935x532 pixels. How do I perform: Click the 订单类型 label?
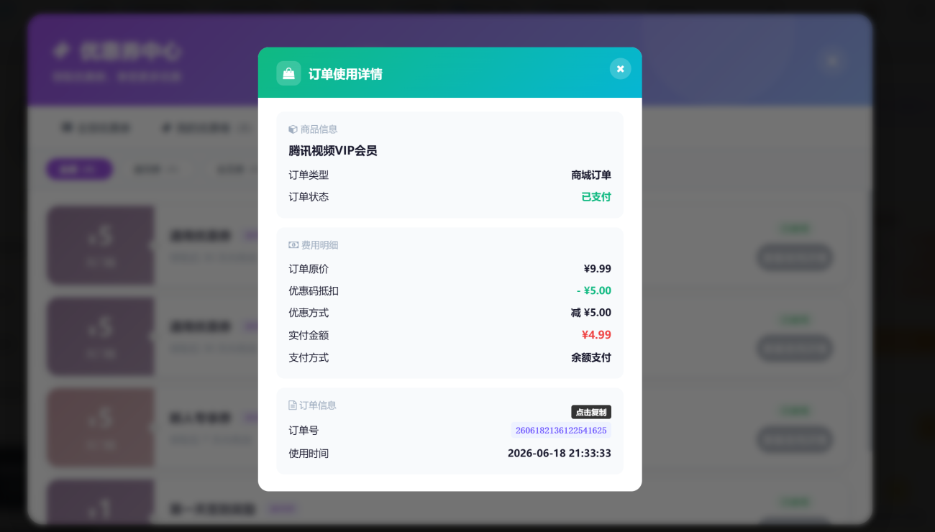[309, 175]
